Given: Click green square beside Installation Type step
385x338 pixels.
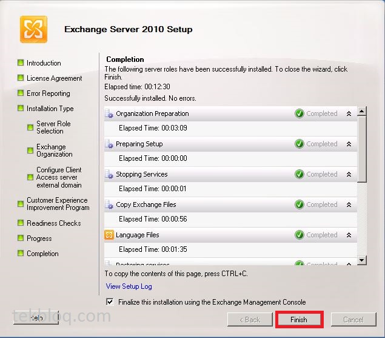Looking at the screenshot, I should pos(21,108).
